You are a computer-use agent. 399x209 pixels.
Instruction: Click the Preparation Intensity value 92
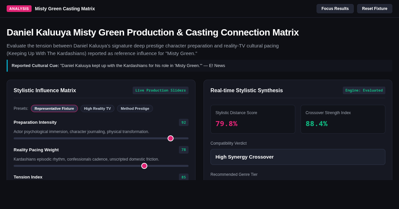pyautogui.click(x=184, y=122)
